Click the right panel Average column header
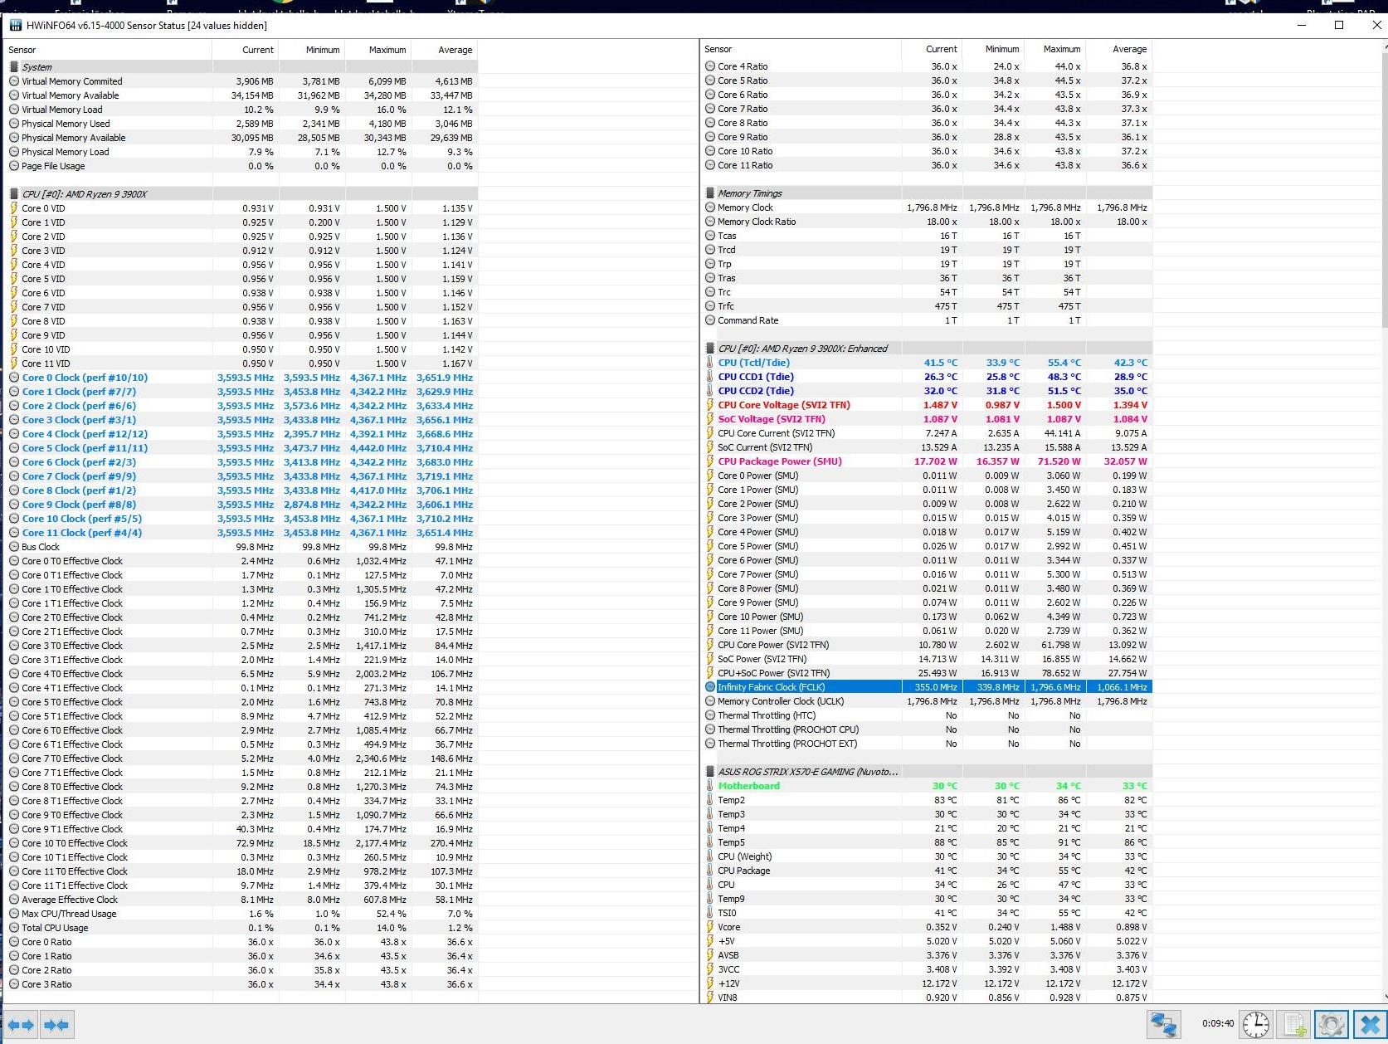1388x1044 pixels. pos(1119,49)
